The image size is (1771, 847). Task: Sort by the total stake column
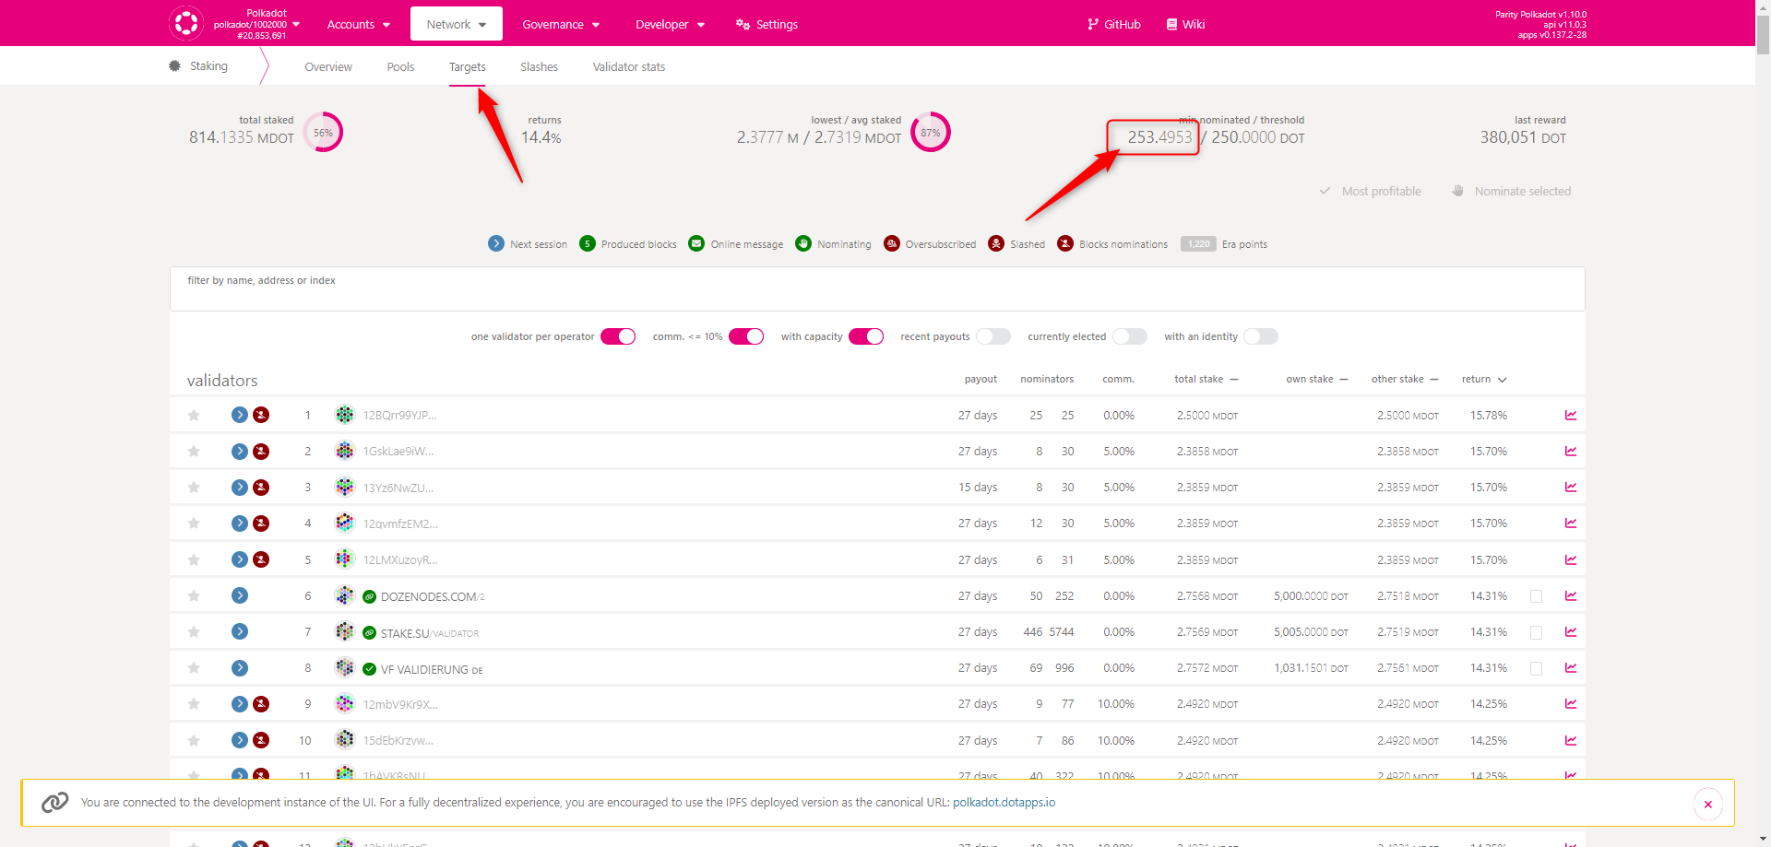coord(1206,380)
